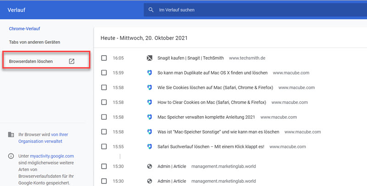Open the first Admin | Article entry
Image resolution: width=367 pixels, height=186 pixels.
pyautogui.click(x=172, y=166)
